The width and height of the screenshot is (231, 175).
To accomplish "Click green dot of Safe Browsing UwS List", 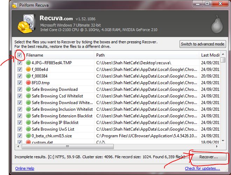I will coord(28,129).
